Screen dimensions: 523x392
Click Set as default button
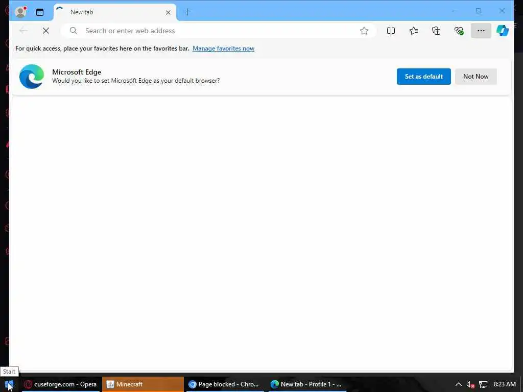point(423,77)
